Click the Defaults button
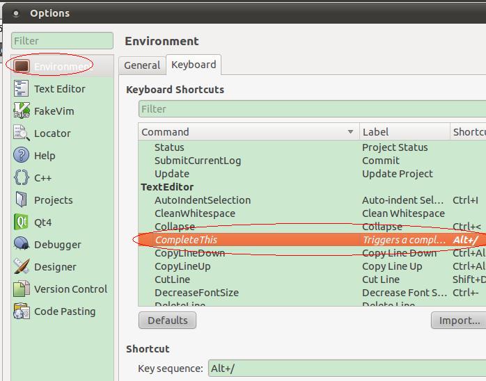 pyautogui.click(x=167, y=321)
